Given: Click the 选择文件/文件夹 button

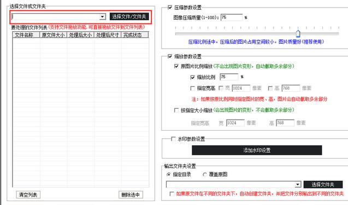Looking at the screenshot, I should (x=129, y=16).
